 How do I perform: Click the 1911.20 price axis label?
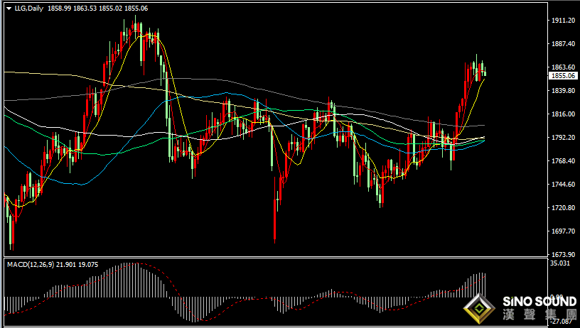[x=564, y=21]
